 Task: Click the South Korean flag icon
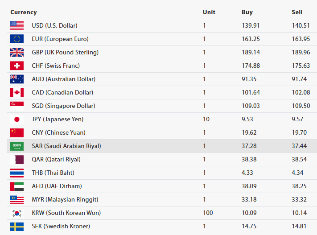pyautogui.click(x=17, y=213)
